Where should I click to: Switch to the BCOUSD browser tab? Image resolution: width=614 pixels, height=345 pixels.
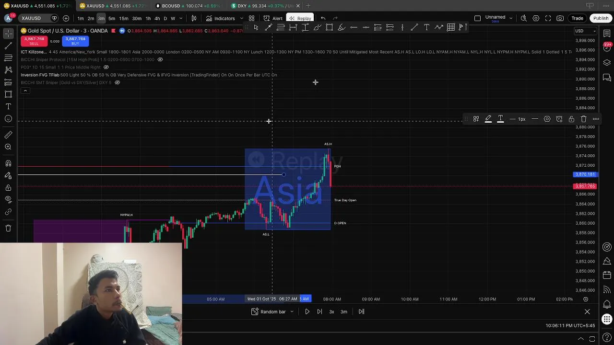(x=189, y=6)
